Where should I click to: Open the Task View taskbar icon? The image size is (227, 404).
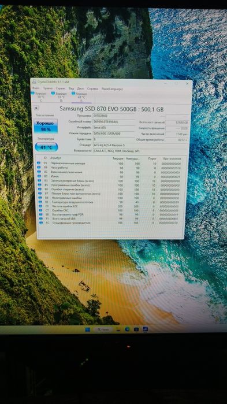tap(119, 329)
